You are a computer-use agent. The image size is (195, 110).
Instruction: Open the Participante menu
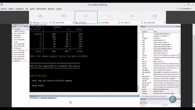point(41,9)
